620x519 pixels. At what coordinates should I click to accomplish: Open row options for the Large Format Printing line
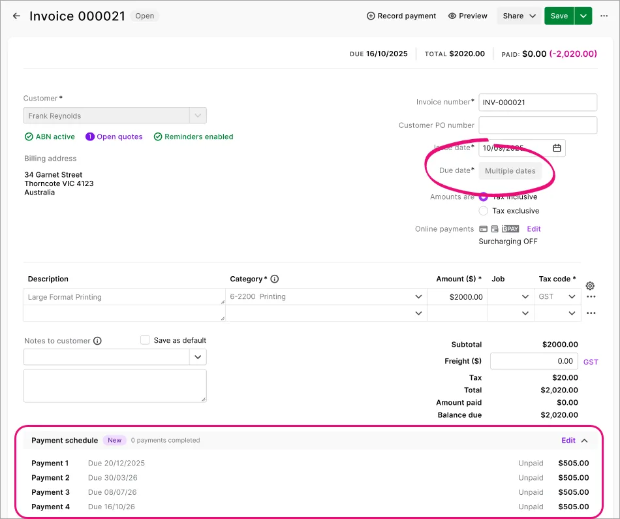[x=591, y=296]
